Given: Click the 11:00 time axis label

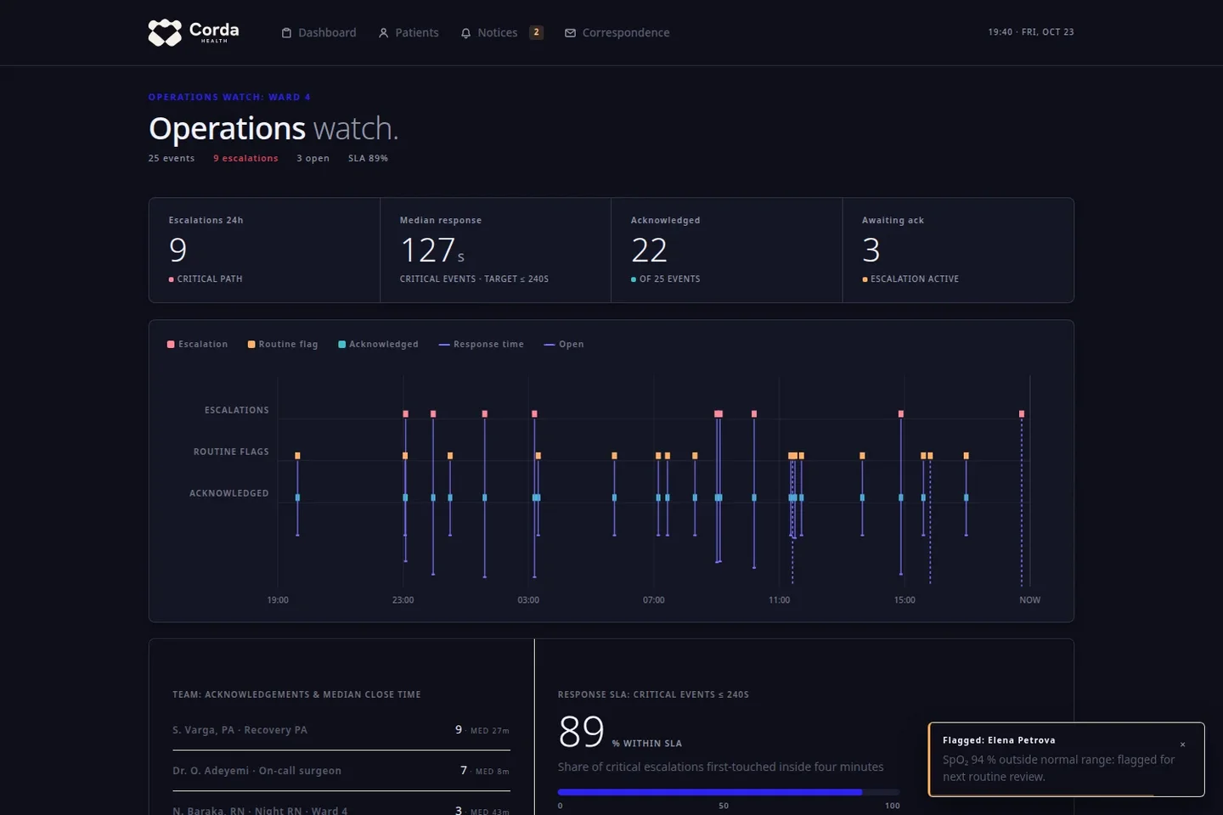Looking at the screenshot, I should [780, 600].
